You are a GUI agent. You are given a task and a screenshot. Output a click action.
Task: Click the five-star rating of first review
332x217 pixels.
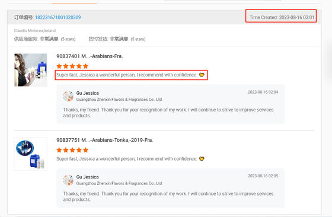(72, 66)
